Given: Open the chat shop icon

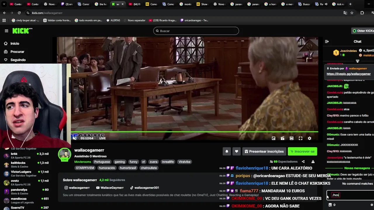Looking at the screenshot, I should point(330,205).
